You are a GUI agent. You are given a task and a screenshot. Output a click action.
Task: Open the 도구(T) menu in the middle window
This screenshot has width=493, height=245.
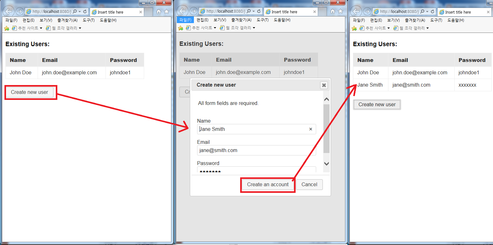tap(262, 20)
